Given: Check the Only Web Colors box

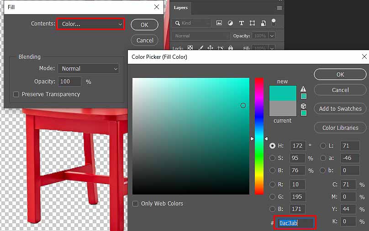Looking at the screenshot, I should click(136, 204).
